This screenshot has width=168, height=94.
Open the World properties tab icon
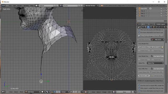151,27
